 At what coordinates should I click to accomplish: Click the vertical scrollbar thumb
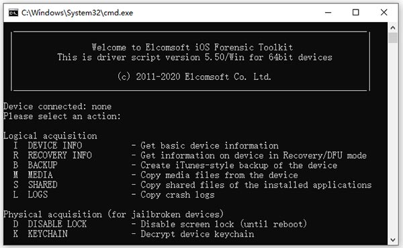pos(393,38)
